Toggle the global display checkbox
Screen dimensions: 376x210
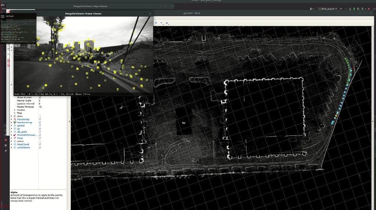point(40,126)
